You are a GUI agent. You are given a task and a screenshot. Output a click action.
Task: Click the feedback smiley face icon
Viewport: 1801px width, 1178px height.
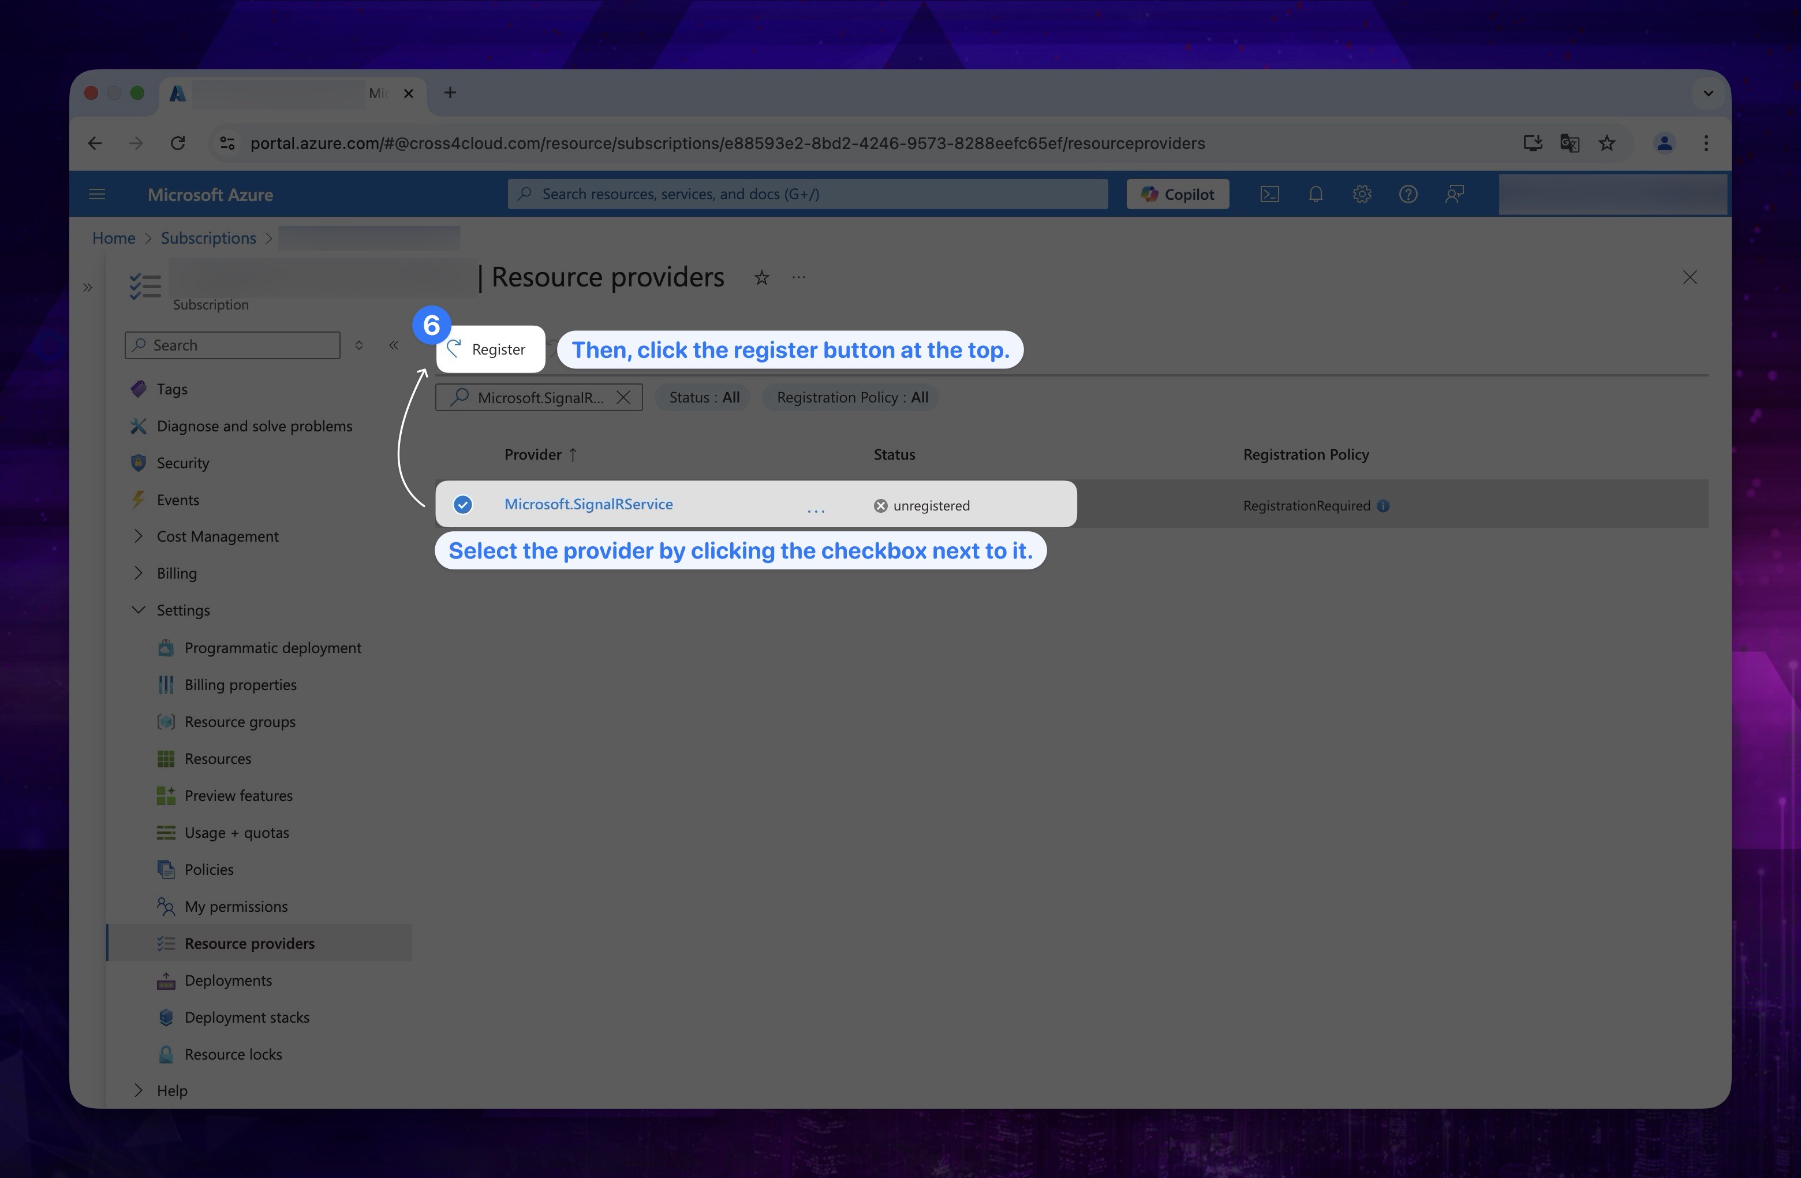tap(1453, 193)
